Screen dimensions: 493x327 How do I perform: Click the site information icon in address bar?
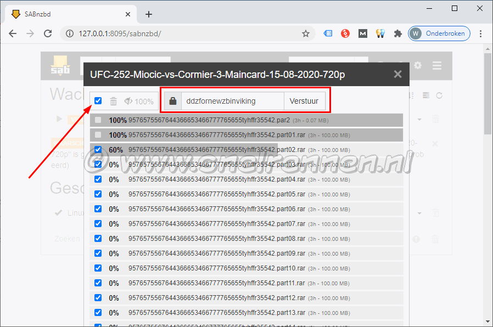point(70,33)
